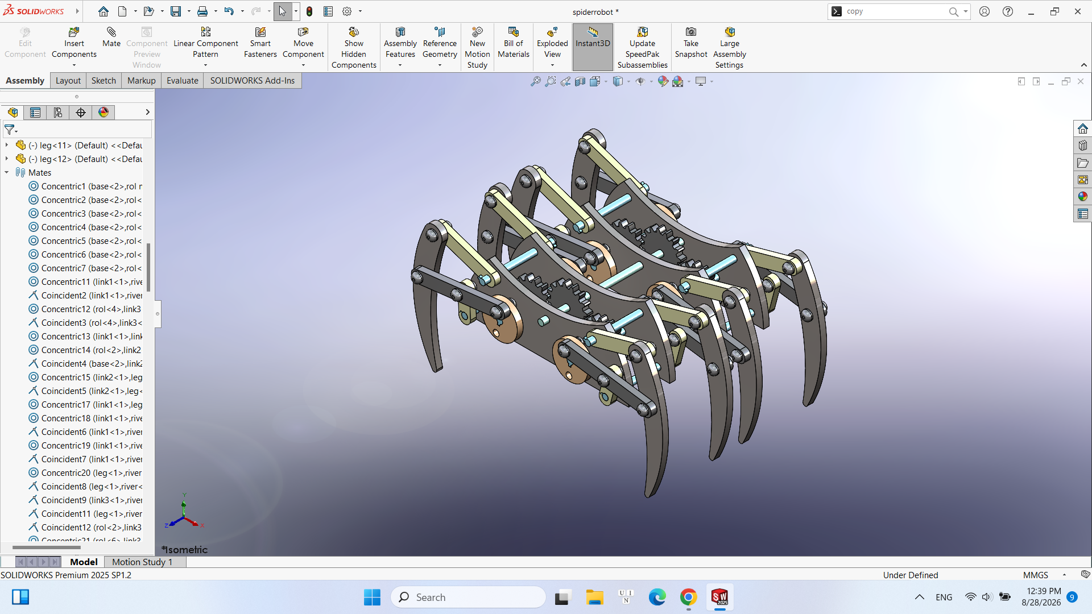1092x614 pixels.
Task: Click the Zoom to Fit icon
Action: pyautogui.click(x=536, y=81)
